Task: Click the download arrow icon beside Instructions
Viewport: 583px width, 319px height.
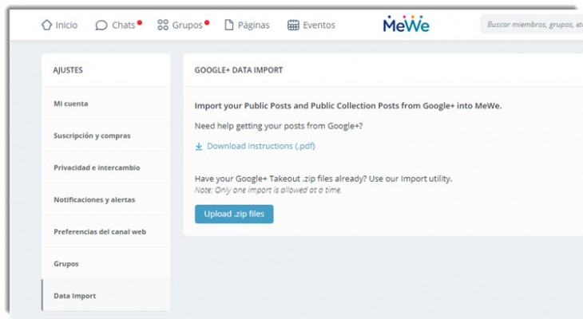Action: 199,146
